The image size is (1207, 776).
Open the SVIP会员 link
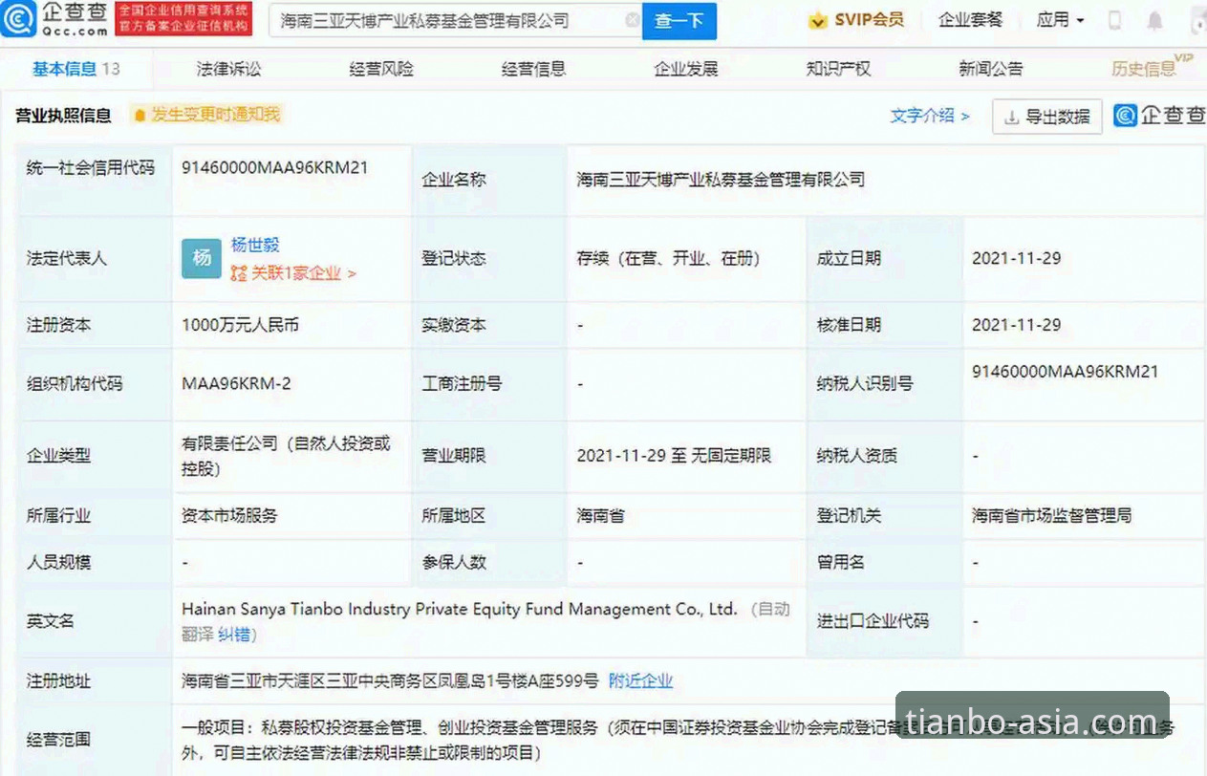869,20
